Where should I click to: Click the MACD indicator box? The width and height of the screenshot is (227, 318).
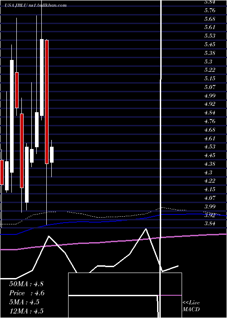(125, 295)
